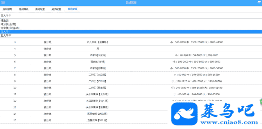
Task: Choose 捕鱼类 from the dropdown list
Action: pyautogui.click(x=4, y=21)
